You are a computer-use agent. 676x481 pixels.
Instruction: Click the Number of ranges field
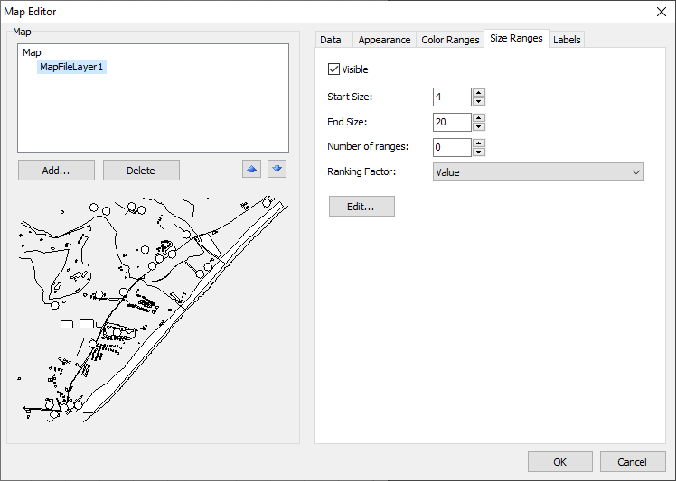pyautogui.click(x=452, y=147)
